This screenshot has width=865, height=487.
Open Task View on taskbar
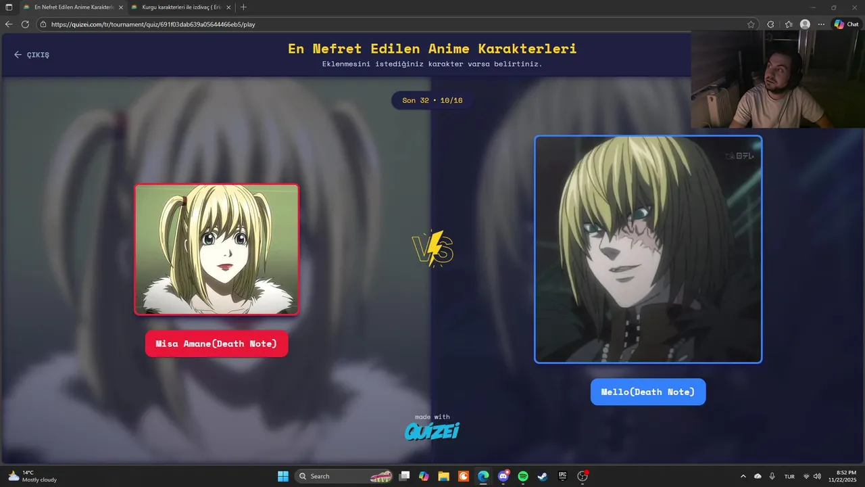[404, 476]
